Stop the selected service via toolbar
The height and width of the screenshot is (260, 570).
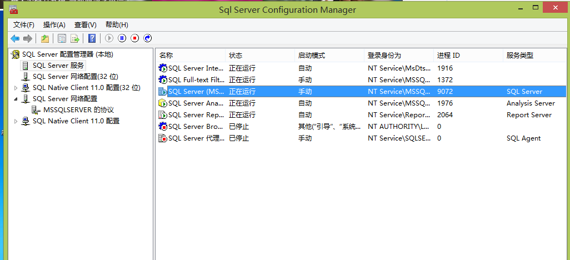pyautogui.click(x=135, y=38)
